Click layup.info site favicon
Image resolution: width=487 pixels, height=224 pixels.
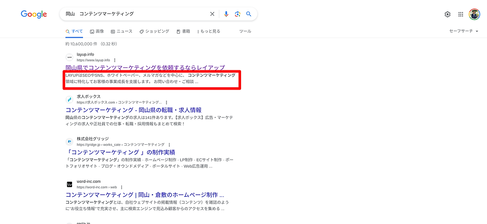click(x=69, y=57)
